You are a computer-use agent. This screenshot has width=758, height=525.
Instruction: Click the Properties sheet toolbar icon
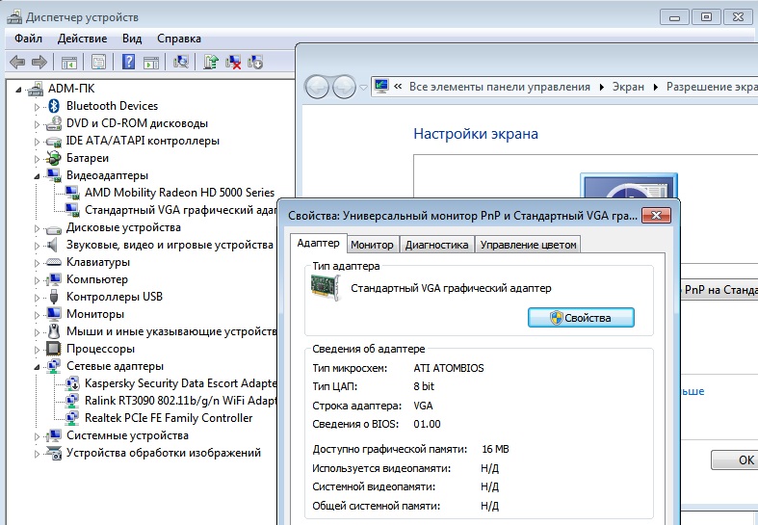[98, 63]
